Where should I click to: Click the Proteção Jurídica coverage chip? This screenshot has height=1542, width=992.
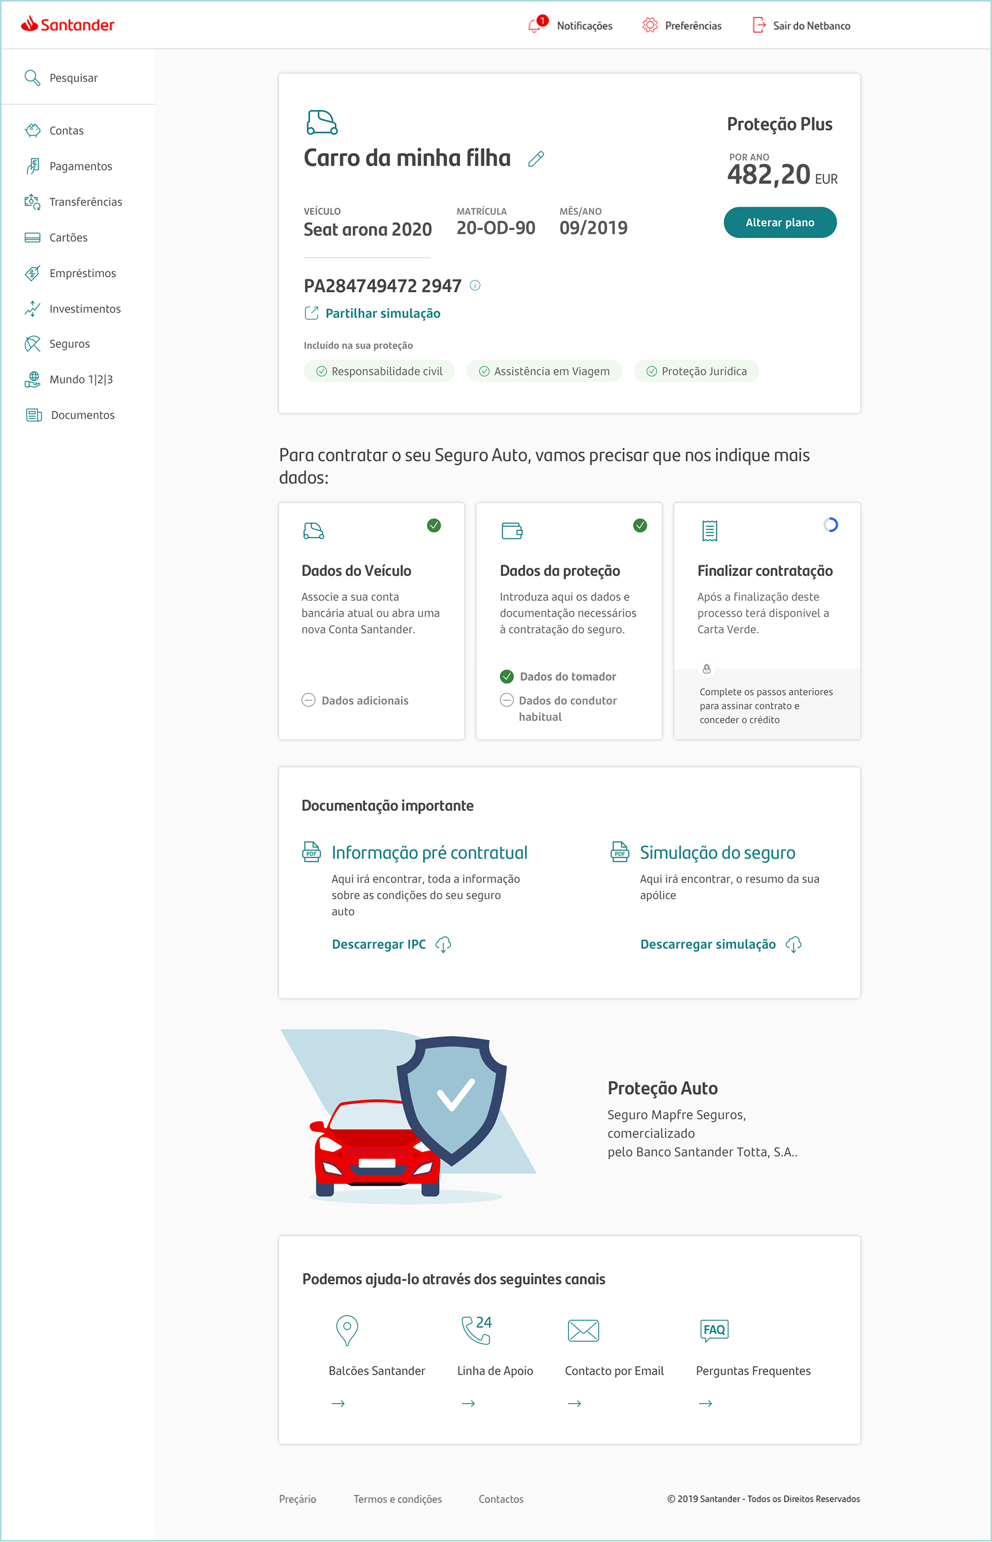(x=696, y=371)
